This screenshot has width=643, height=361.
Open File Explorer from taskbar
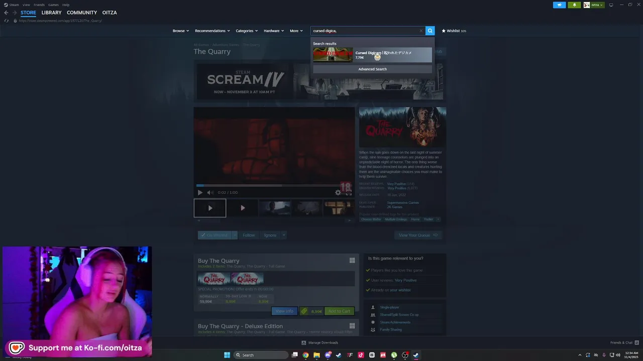point(316,355)
